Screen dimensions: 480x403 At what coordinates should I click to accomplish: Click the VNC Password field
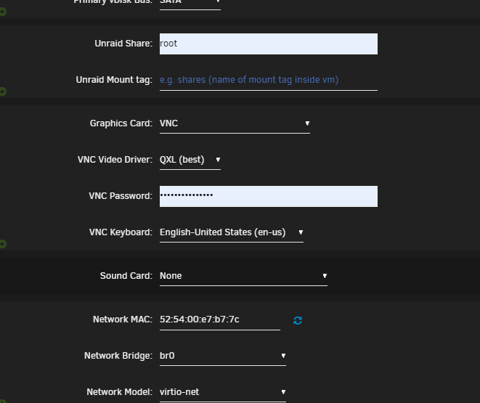[x=269, y=196]
